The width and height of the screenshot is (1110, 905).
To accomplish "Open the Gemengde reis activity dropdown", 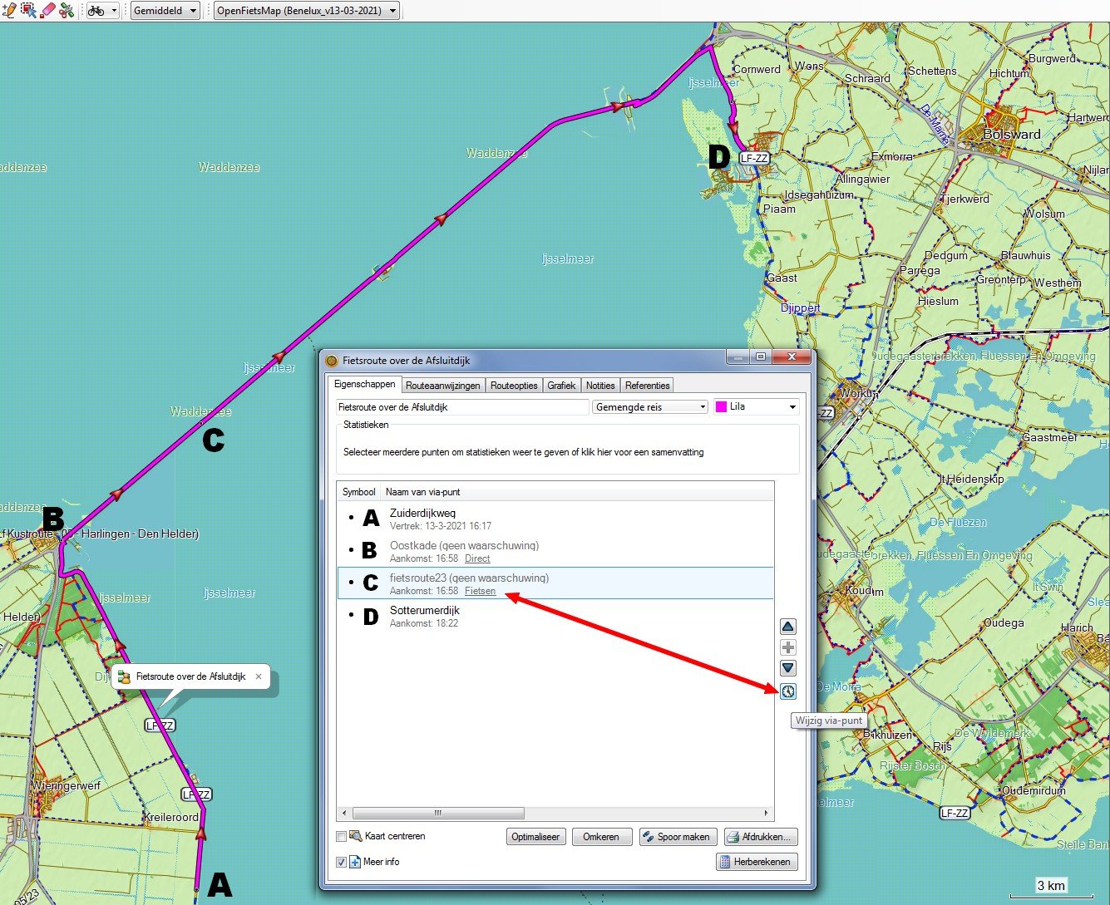I will click(x=650, y=407).
